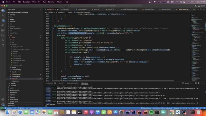Screen dimensions: 206x116
Task: Open the Remote Explorer view
Action: (x=3, y=35)
